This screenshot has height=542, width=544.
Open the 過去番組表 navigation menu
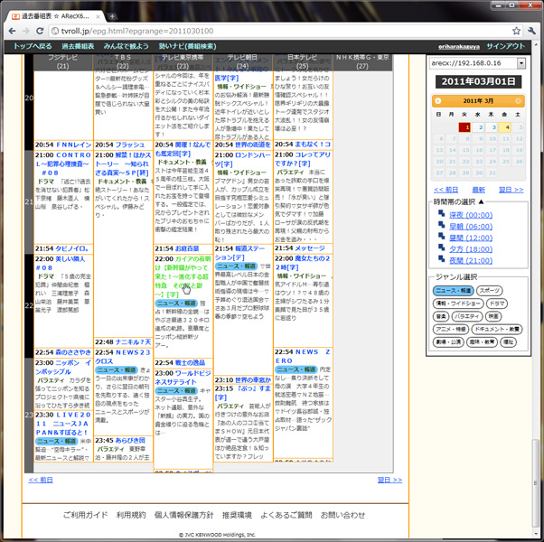(78, 45)
